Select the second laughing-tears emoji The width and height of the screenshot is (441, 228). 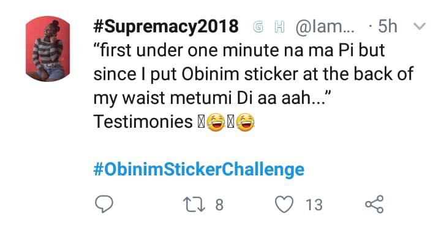tap(245, 123)
